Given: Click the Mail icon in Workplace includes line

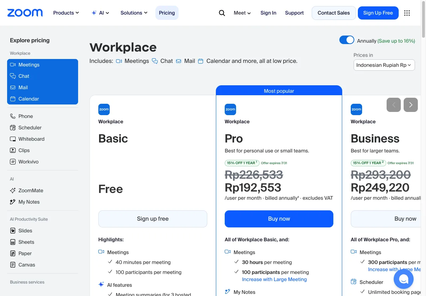Looking at the screenshot, I should click(x=179, y=61).
